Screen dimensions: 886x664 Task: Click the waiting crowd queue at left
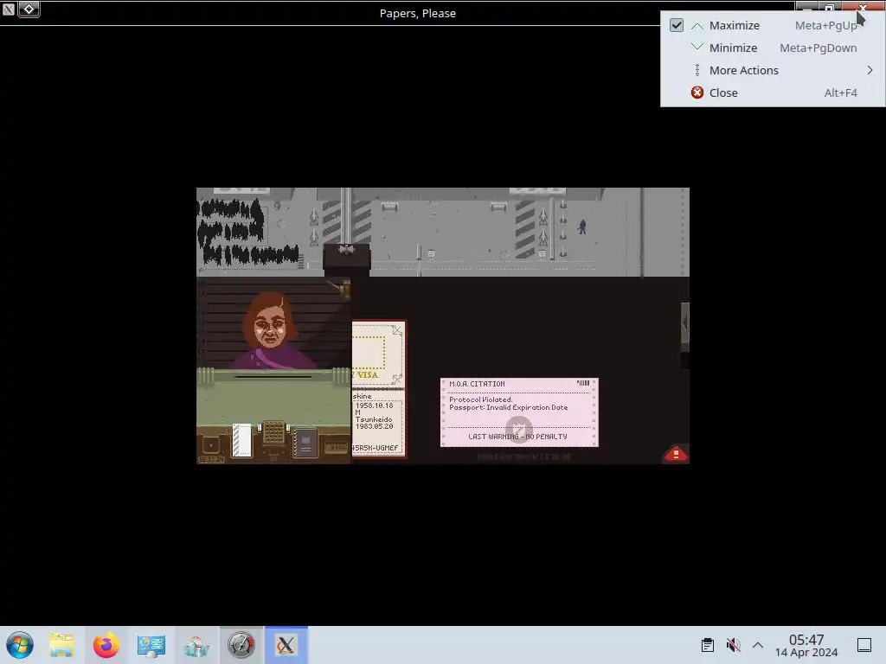point(246,232)
